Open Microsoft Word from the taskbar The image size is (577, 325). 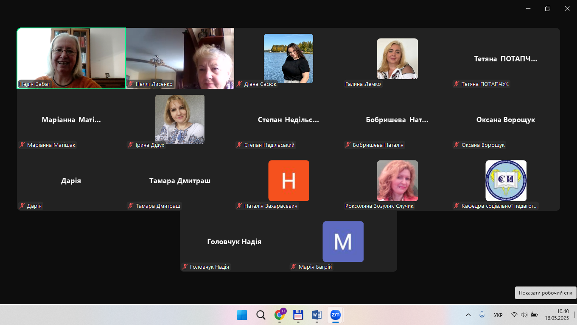317,315
